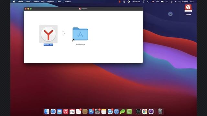Minimize the Yandex installer window
Viewport: 207px width, 116px height.
pyautogui.click(x=28, y=9)
